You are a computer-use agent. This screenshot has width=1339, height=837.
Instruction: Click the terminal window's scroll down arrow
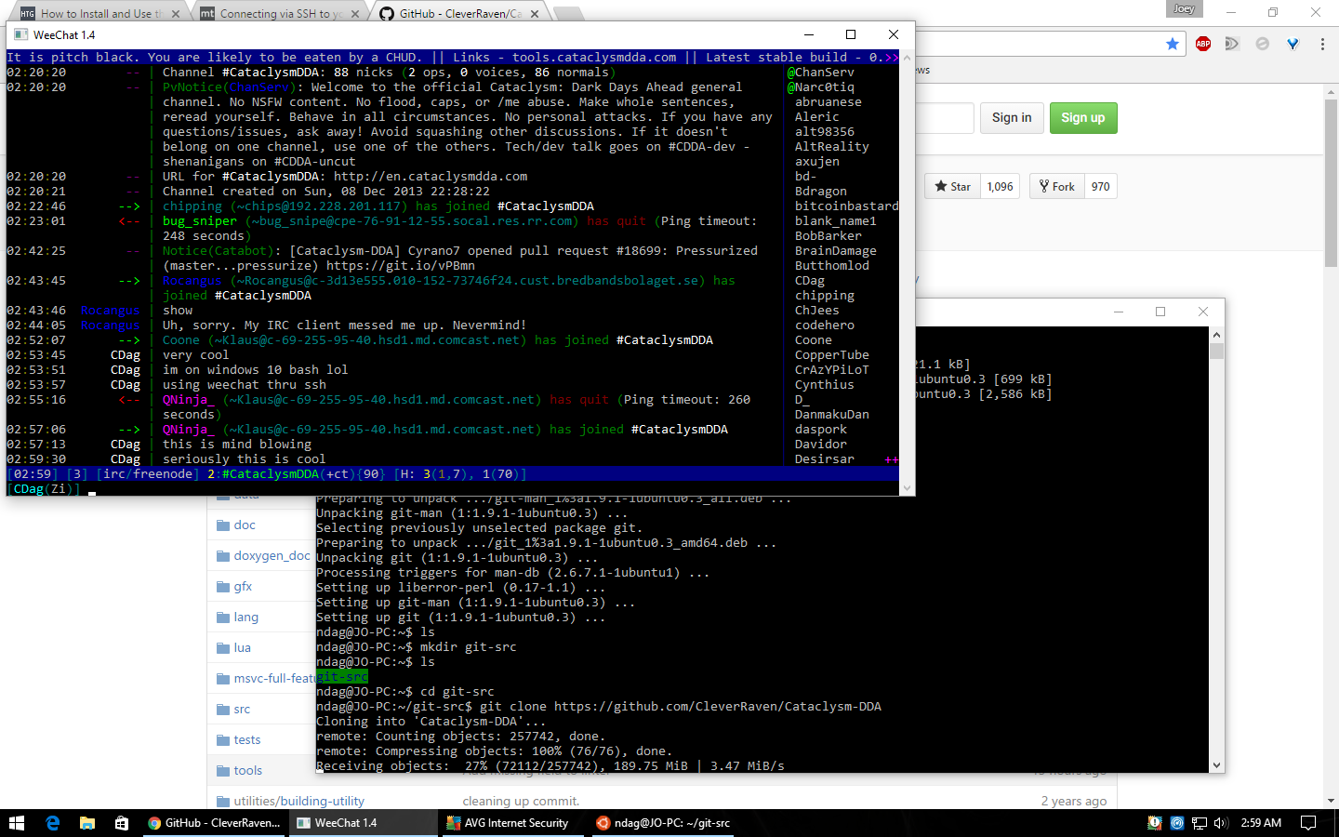(x=1216, y=765)
